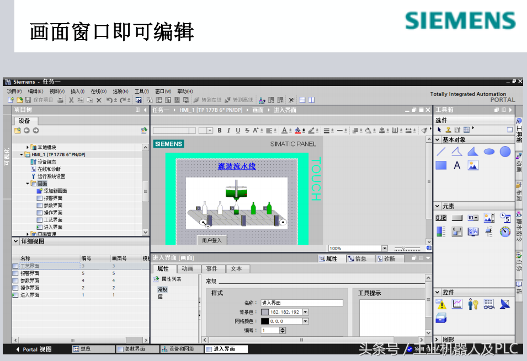Viewport: 527px width, 361px height.
Task: Expand the 图形 section in toolbox
Action: (438, 340)
